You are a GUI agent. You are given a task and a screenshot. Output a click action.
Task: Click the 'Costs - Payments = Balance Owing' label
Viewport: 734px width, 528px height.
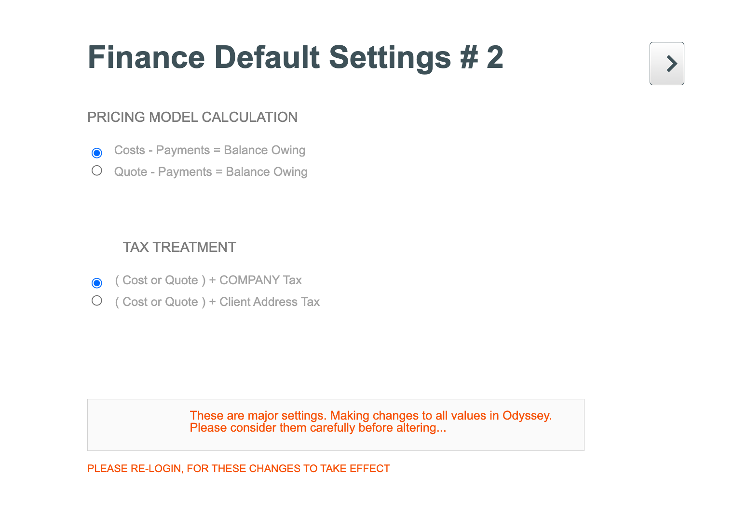click(x=210, y=150)
